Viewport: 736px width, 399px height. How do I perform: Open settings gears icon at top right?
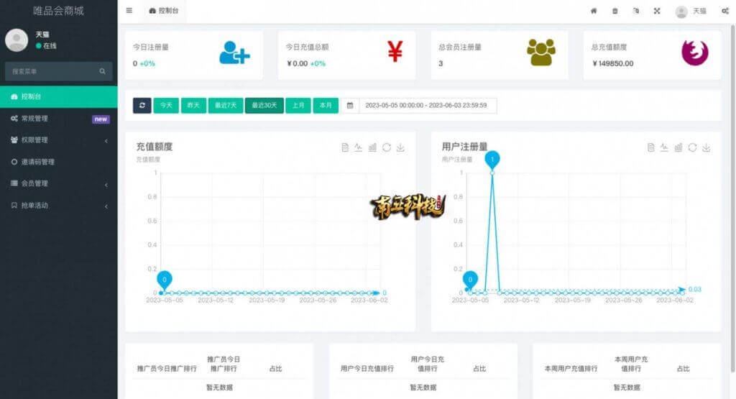pyautogui.click(x=724, y=11)
